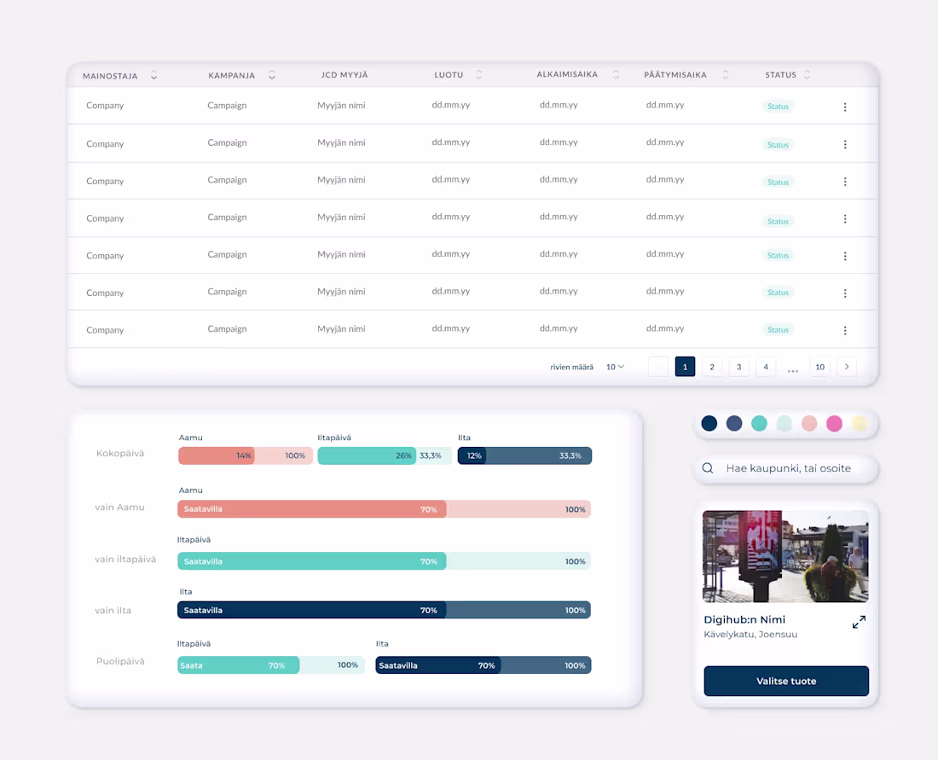Click the next page chevron in pagination
Screen dimensions: 938x760
(x=846, y=366)
